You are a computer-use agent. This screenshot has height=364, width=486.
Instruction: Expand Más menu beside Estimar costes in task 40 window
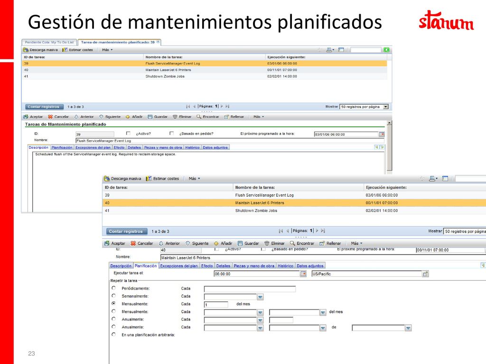[x=194, y=179]
